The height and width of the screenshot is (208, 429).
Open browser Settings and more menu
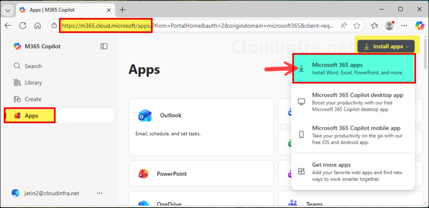(404, 26)
